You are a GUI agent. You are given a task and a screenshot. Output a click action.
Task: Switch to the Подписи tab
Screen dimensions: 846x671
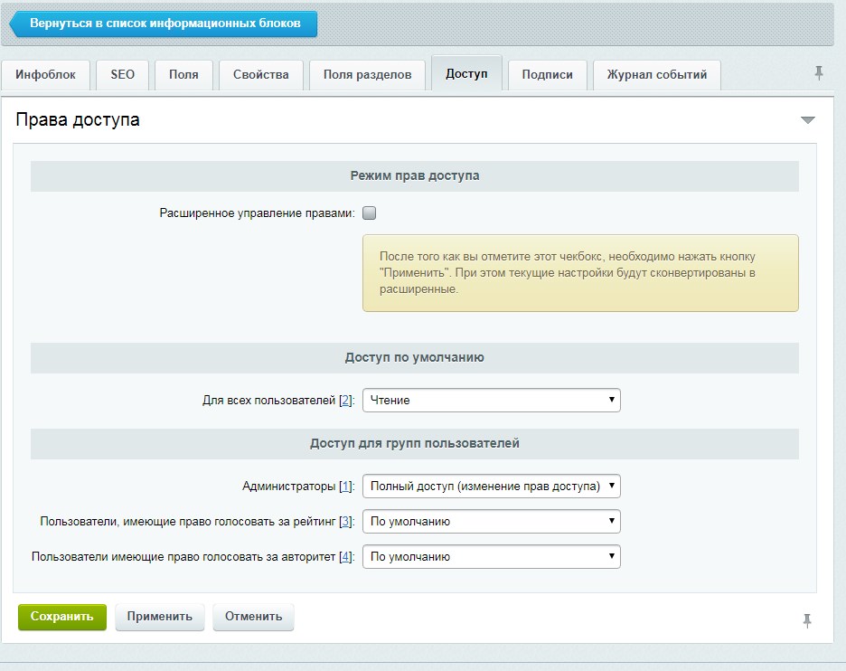point(547,75)
